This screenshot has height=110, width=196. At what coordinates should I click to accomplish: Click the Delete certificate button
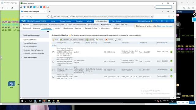coord(109,39)
